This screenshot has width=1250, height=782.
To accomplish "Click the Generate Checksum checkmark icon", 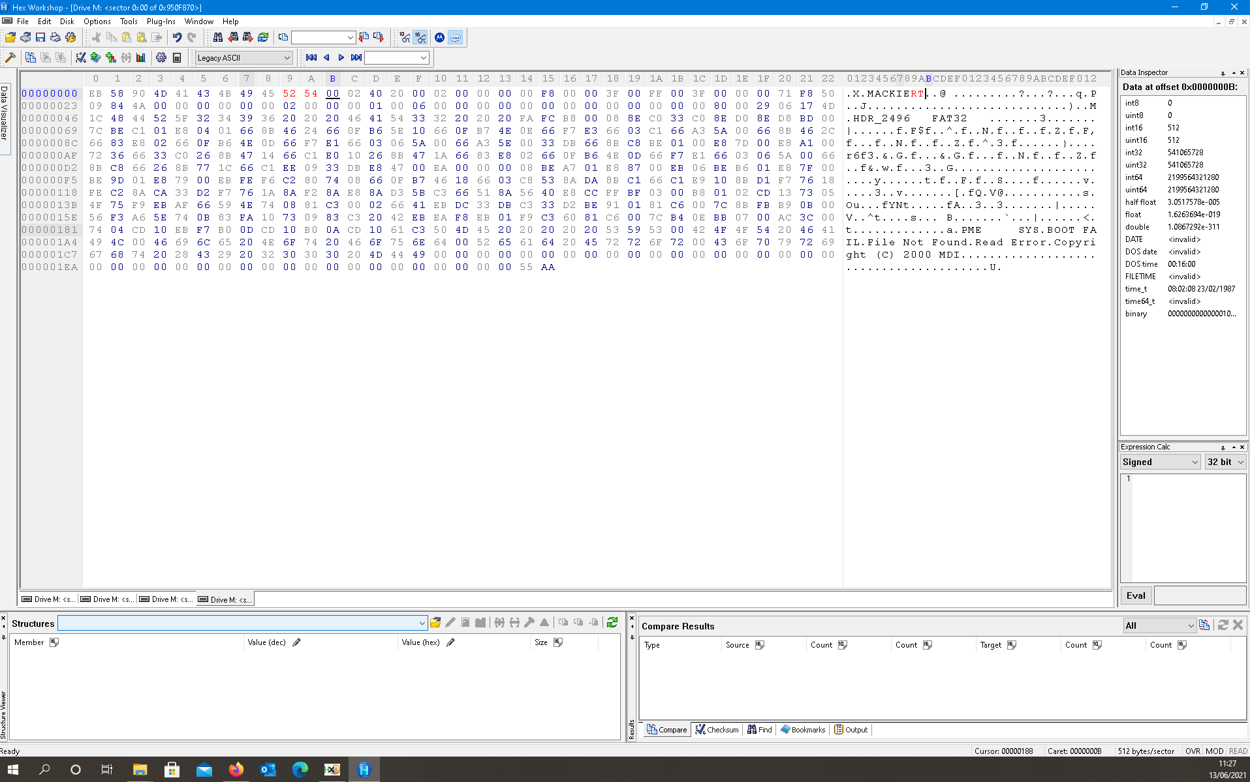I will click(x=81, y=58).
